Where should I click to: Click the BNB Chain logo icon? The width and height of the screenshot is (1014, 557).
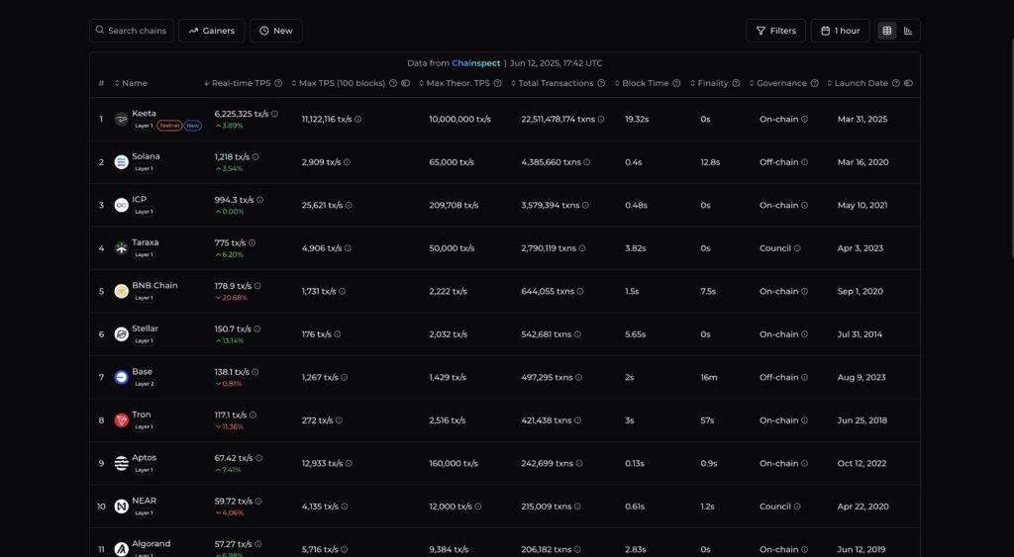[x=121, y=291]
